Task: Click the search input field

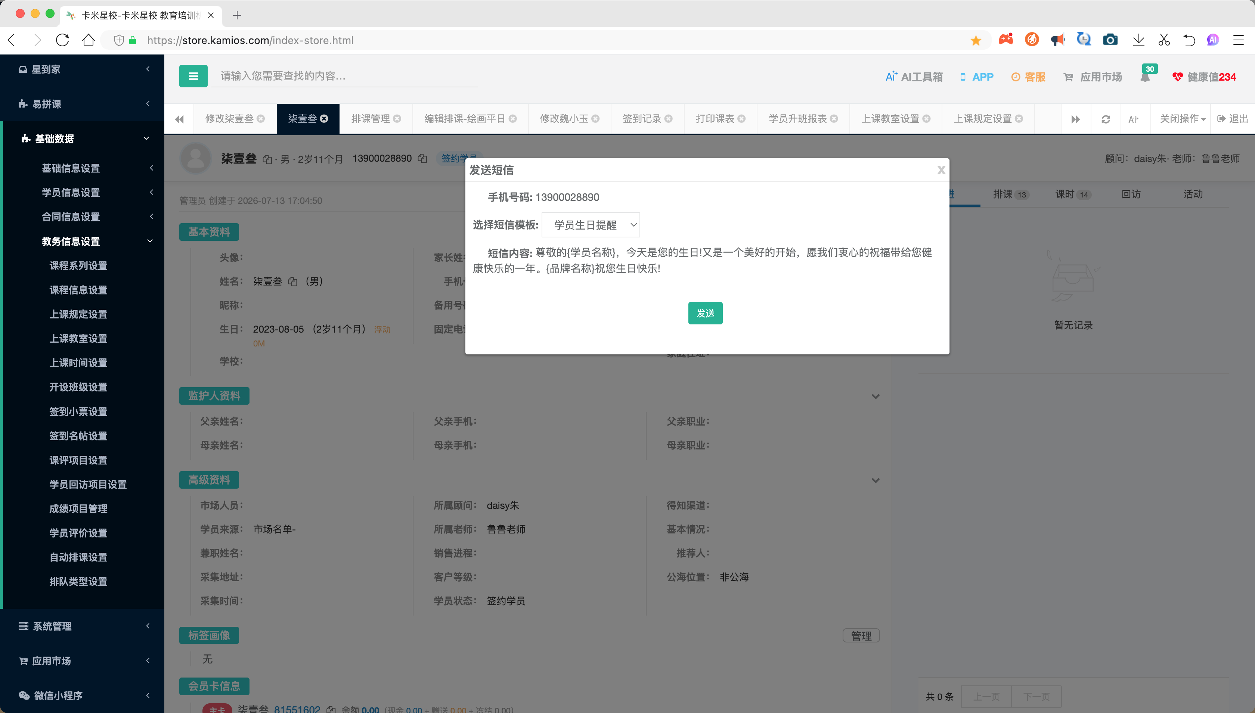Action: click(345, 76)
